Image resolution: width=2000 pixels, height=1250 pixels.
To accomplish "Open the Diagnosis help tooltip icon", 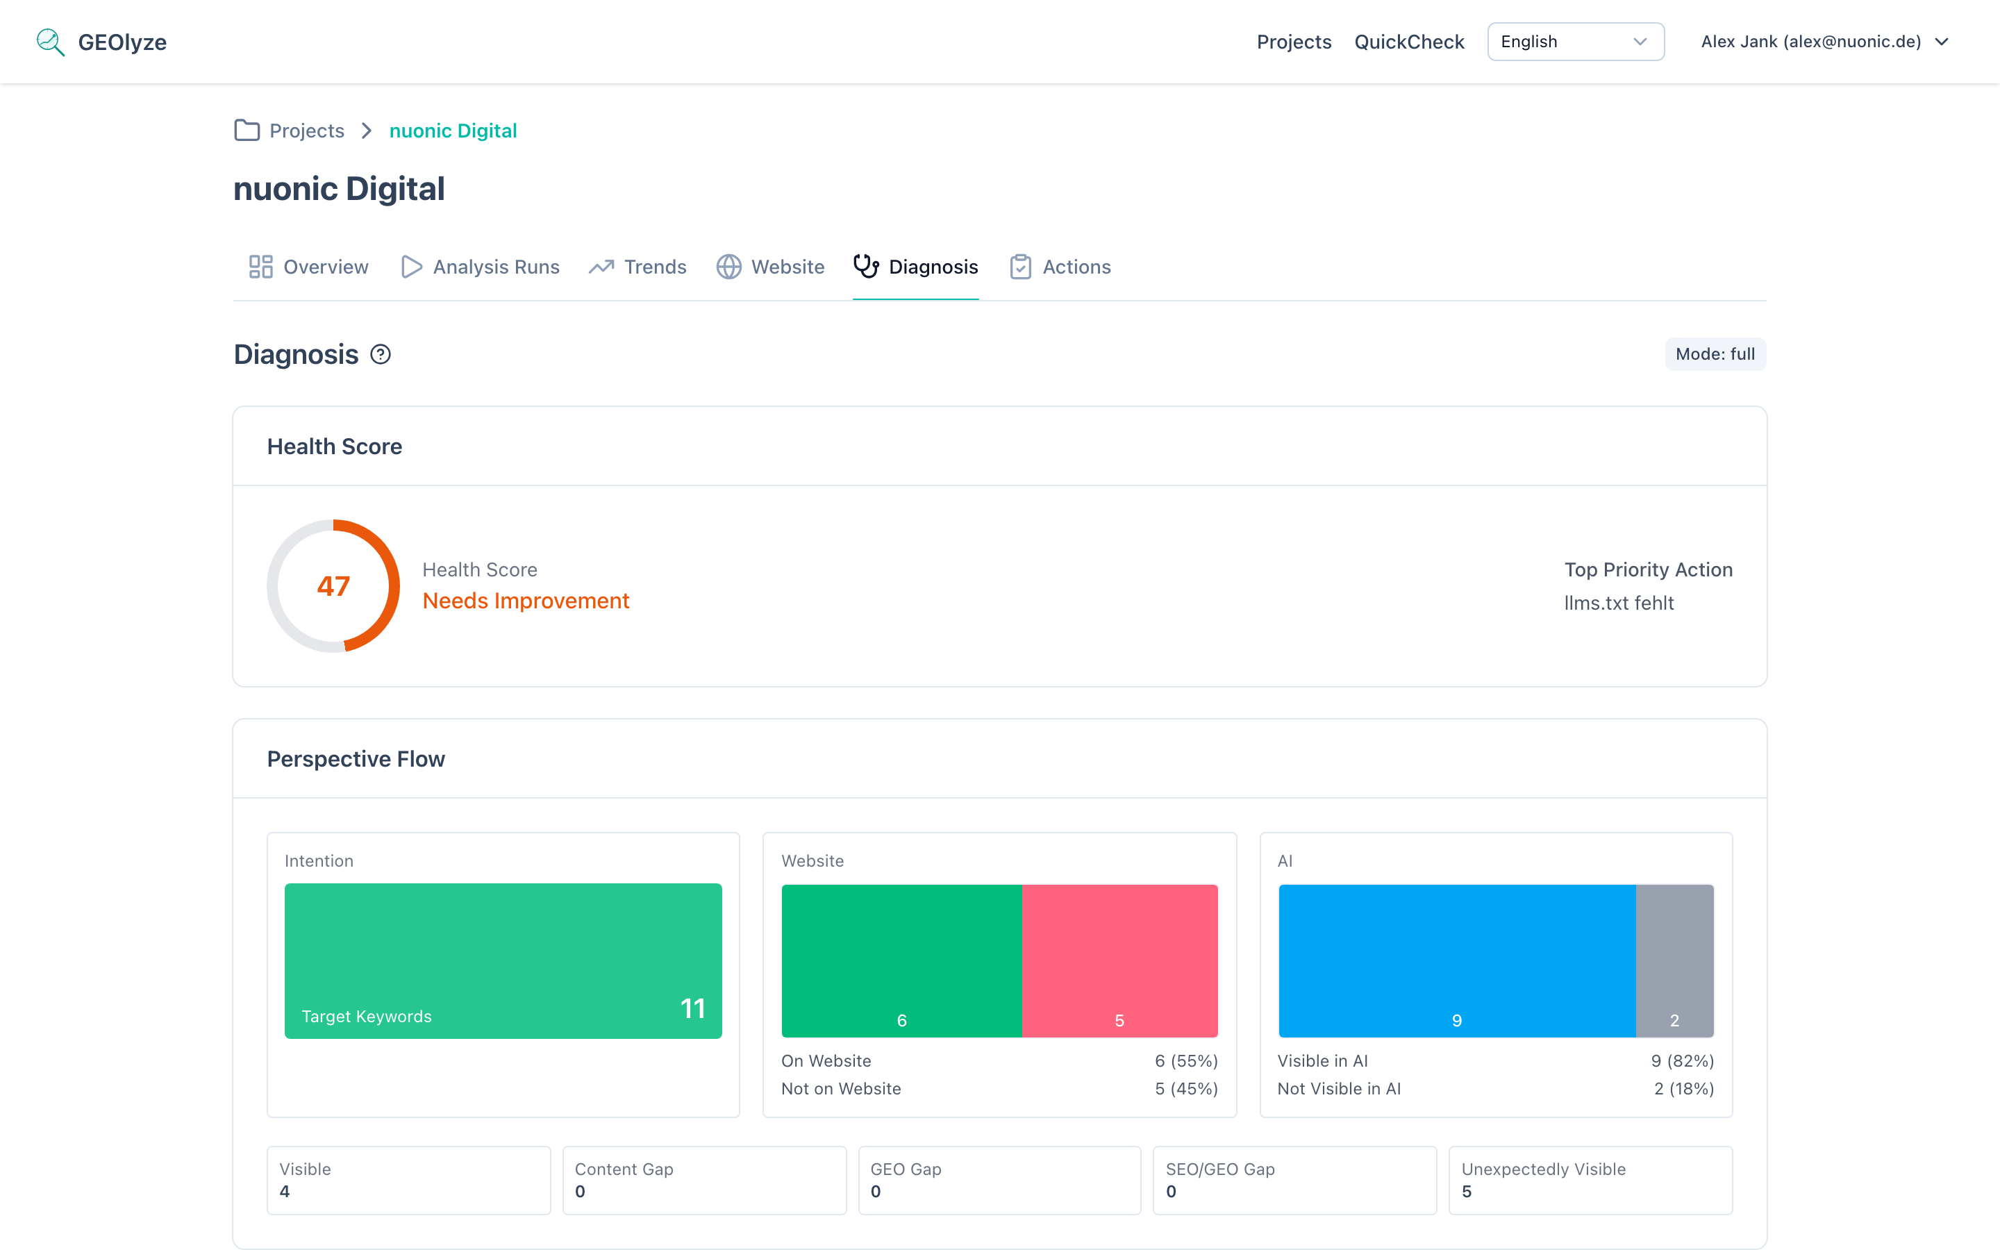I will coord(381,354).
